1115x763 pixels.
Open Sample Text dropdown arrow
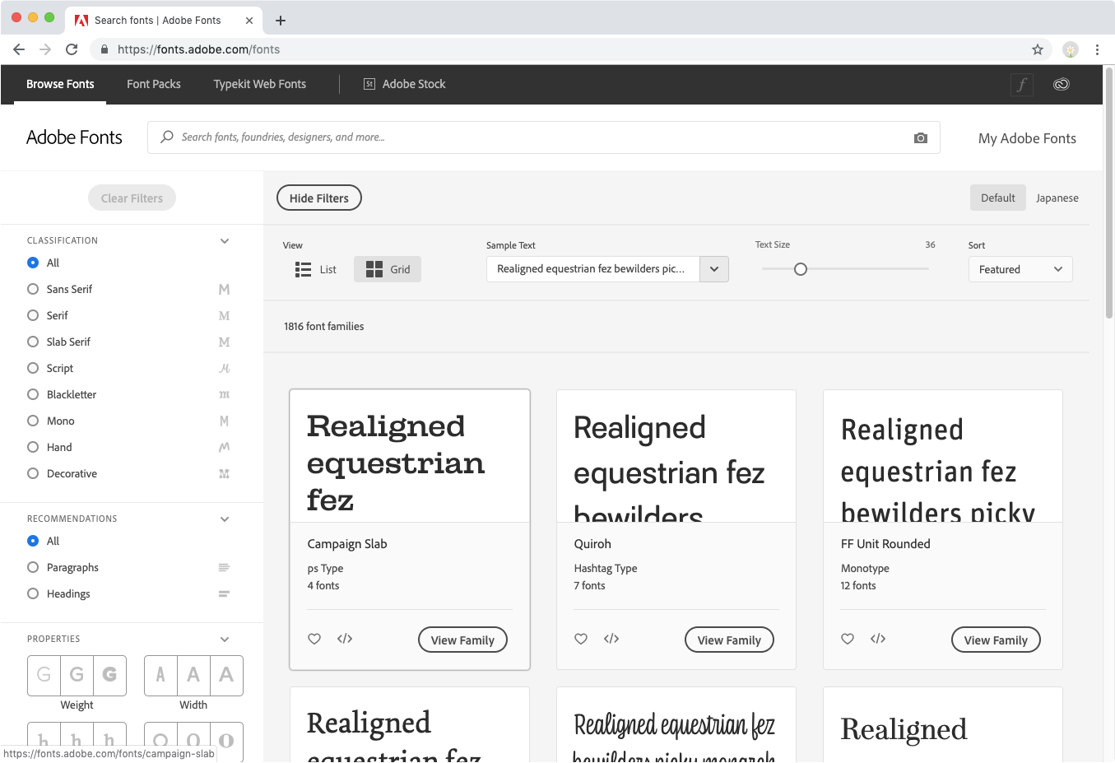714,269
